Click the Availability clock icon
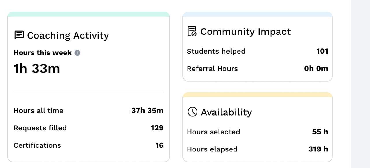 click(x=193, y=112)
